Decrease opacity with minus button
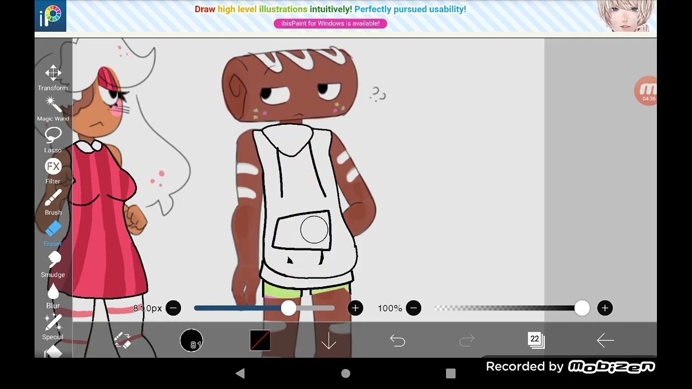This screenshot has width=692, height=389. [x=414, y=308]
